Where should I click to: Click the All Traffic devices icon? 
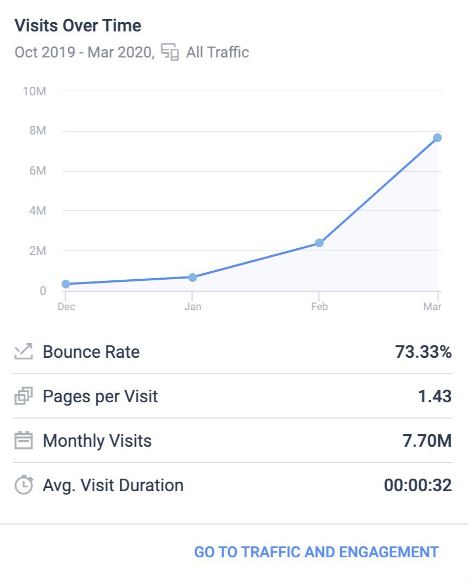(170, 53)
